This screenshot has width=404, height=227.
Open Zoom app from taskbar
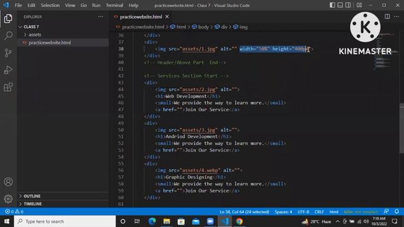[210, 221]
